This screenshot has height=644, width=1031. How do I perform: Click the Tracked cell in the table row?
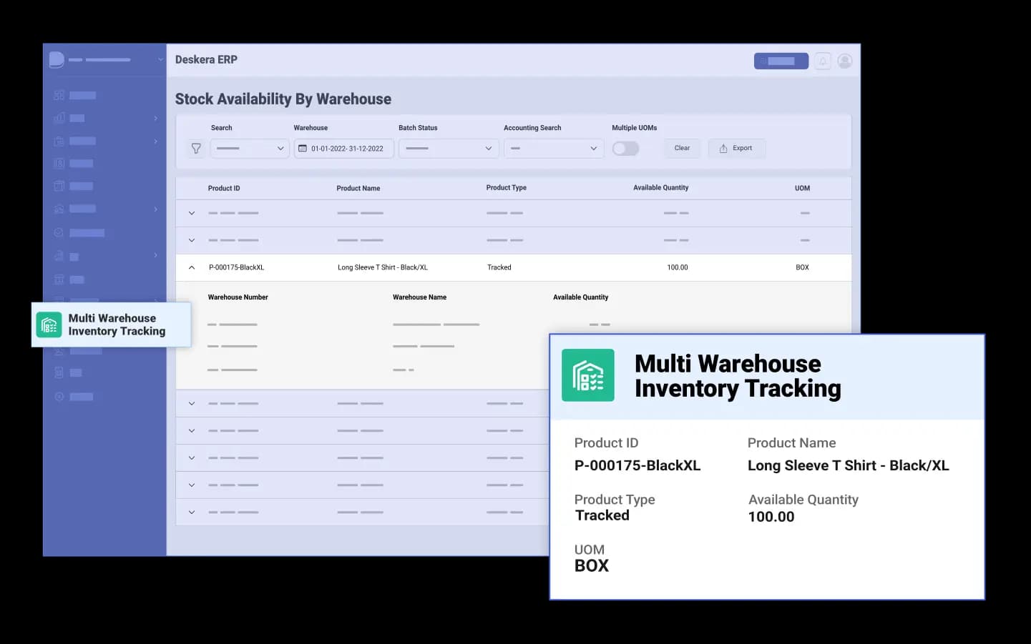point(499,267)
